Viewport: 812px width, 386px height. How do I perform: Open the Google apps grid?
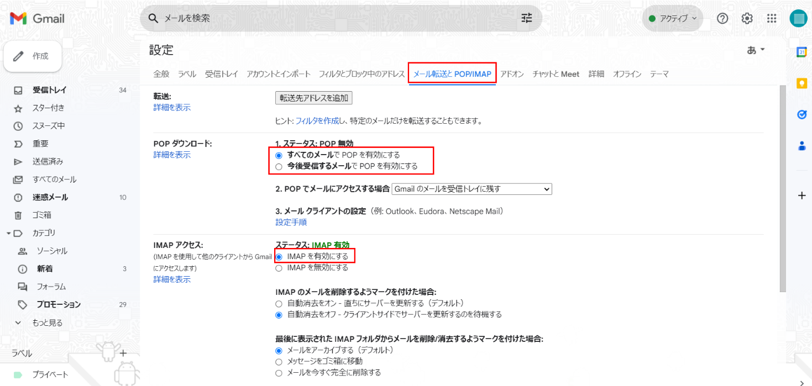772,18
